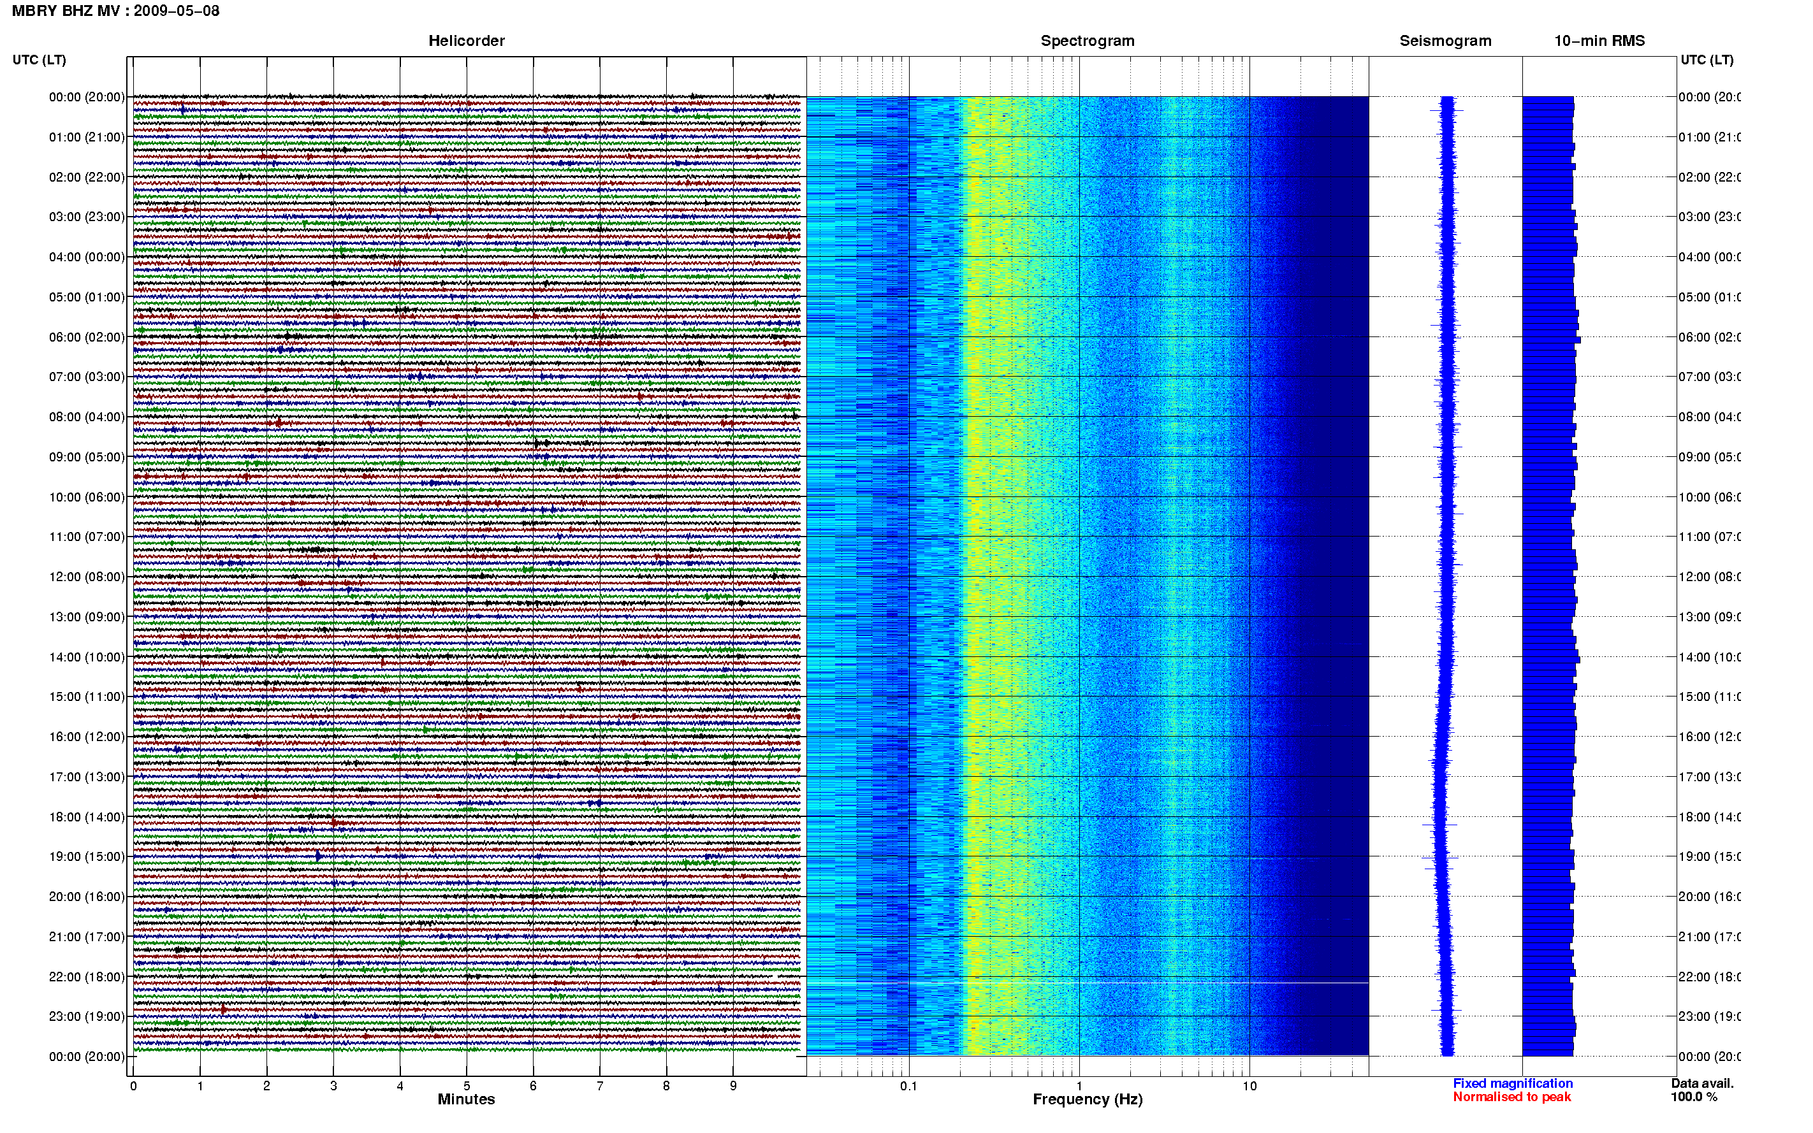The width and height of the screenshot is (1813, 1133).
Task: Click the '17:00 (13:00)' label on left axis
Action: click(87, 777)
